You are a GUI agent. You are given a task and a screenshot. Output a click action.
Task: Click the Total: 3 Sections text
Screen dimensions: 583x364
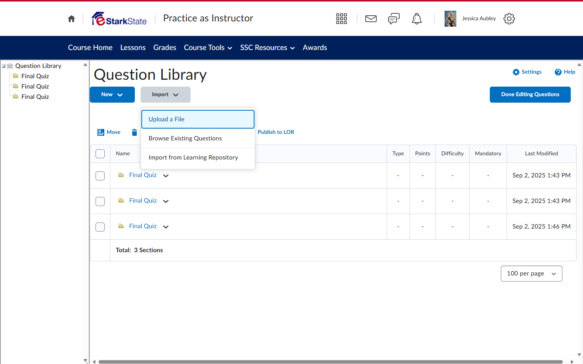point(139,250)
